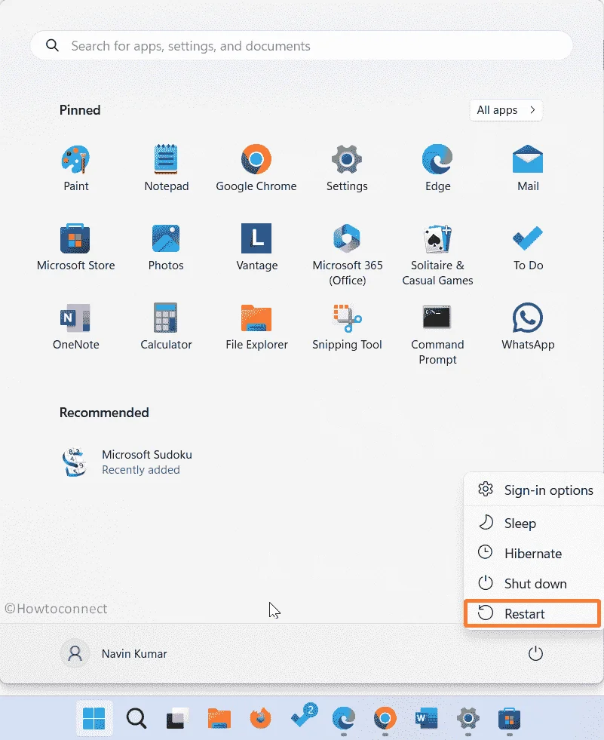Open Microsoft Store from the taskbar
The width and height of the screenshot is (604, 740).
[509, 719]
